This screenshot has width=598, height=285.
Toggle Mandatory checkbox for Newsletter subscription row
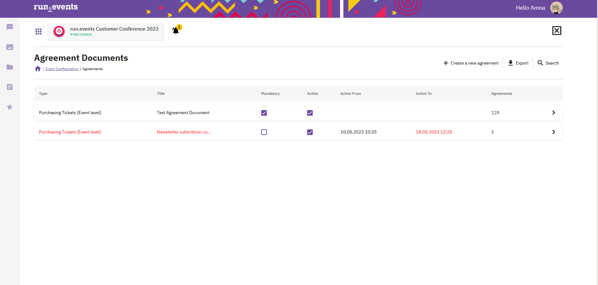coord(264,132)
